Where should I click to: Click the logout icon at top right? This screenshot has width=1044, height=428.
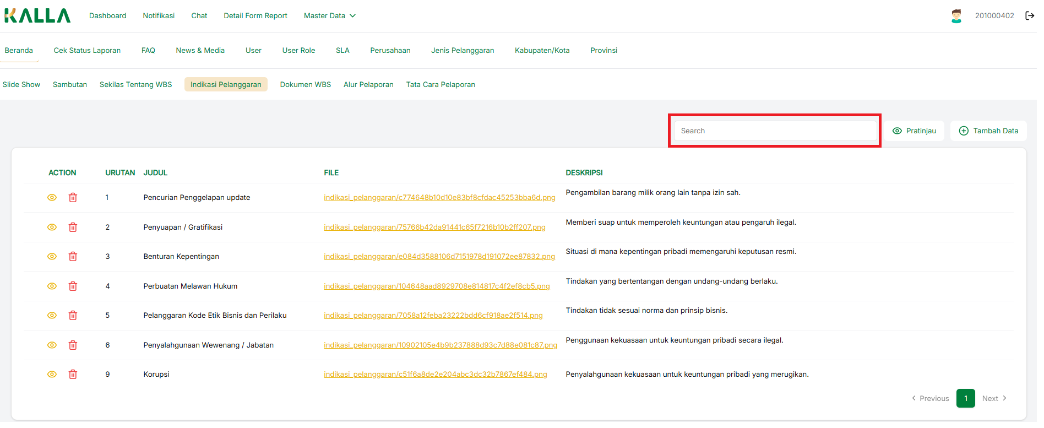[1029, 16]
